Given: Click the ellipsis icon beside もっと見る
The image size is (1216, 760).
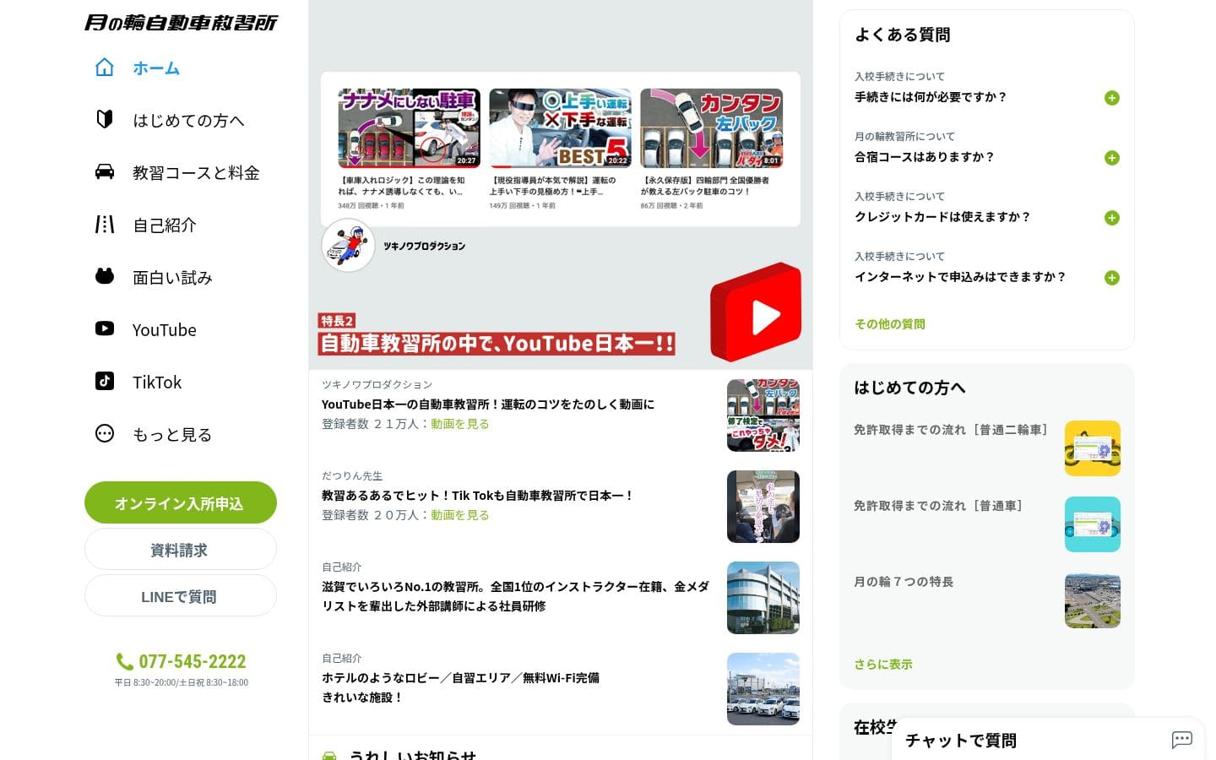Looking at the screenshot, I should pyautogui.click(x=105, y=434).
